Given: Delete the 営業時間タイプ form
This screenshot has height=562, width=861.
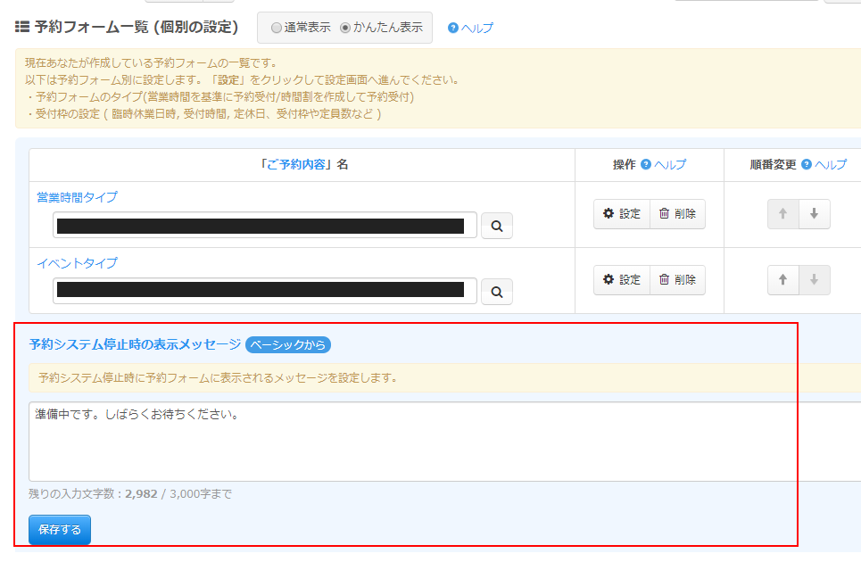Looking at the screenshot, I should coord(677,214).
